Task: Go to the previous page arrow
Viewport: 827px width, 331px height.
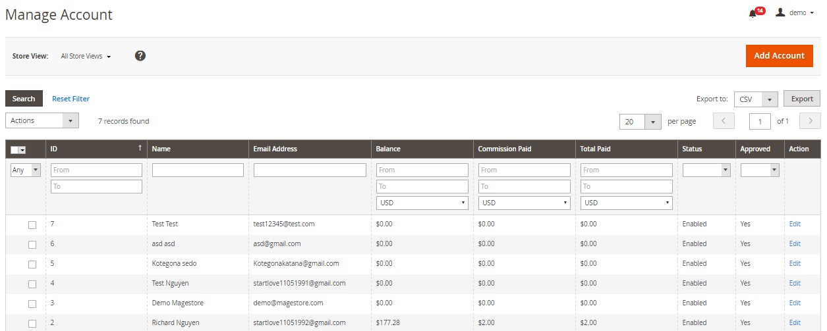Action: coord(724,121)
